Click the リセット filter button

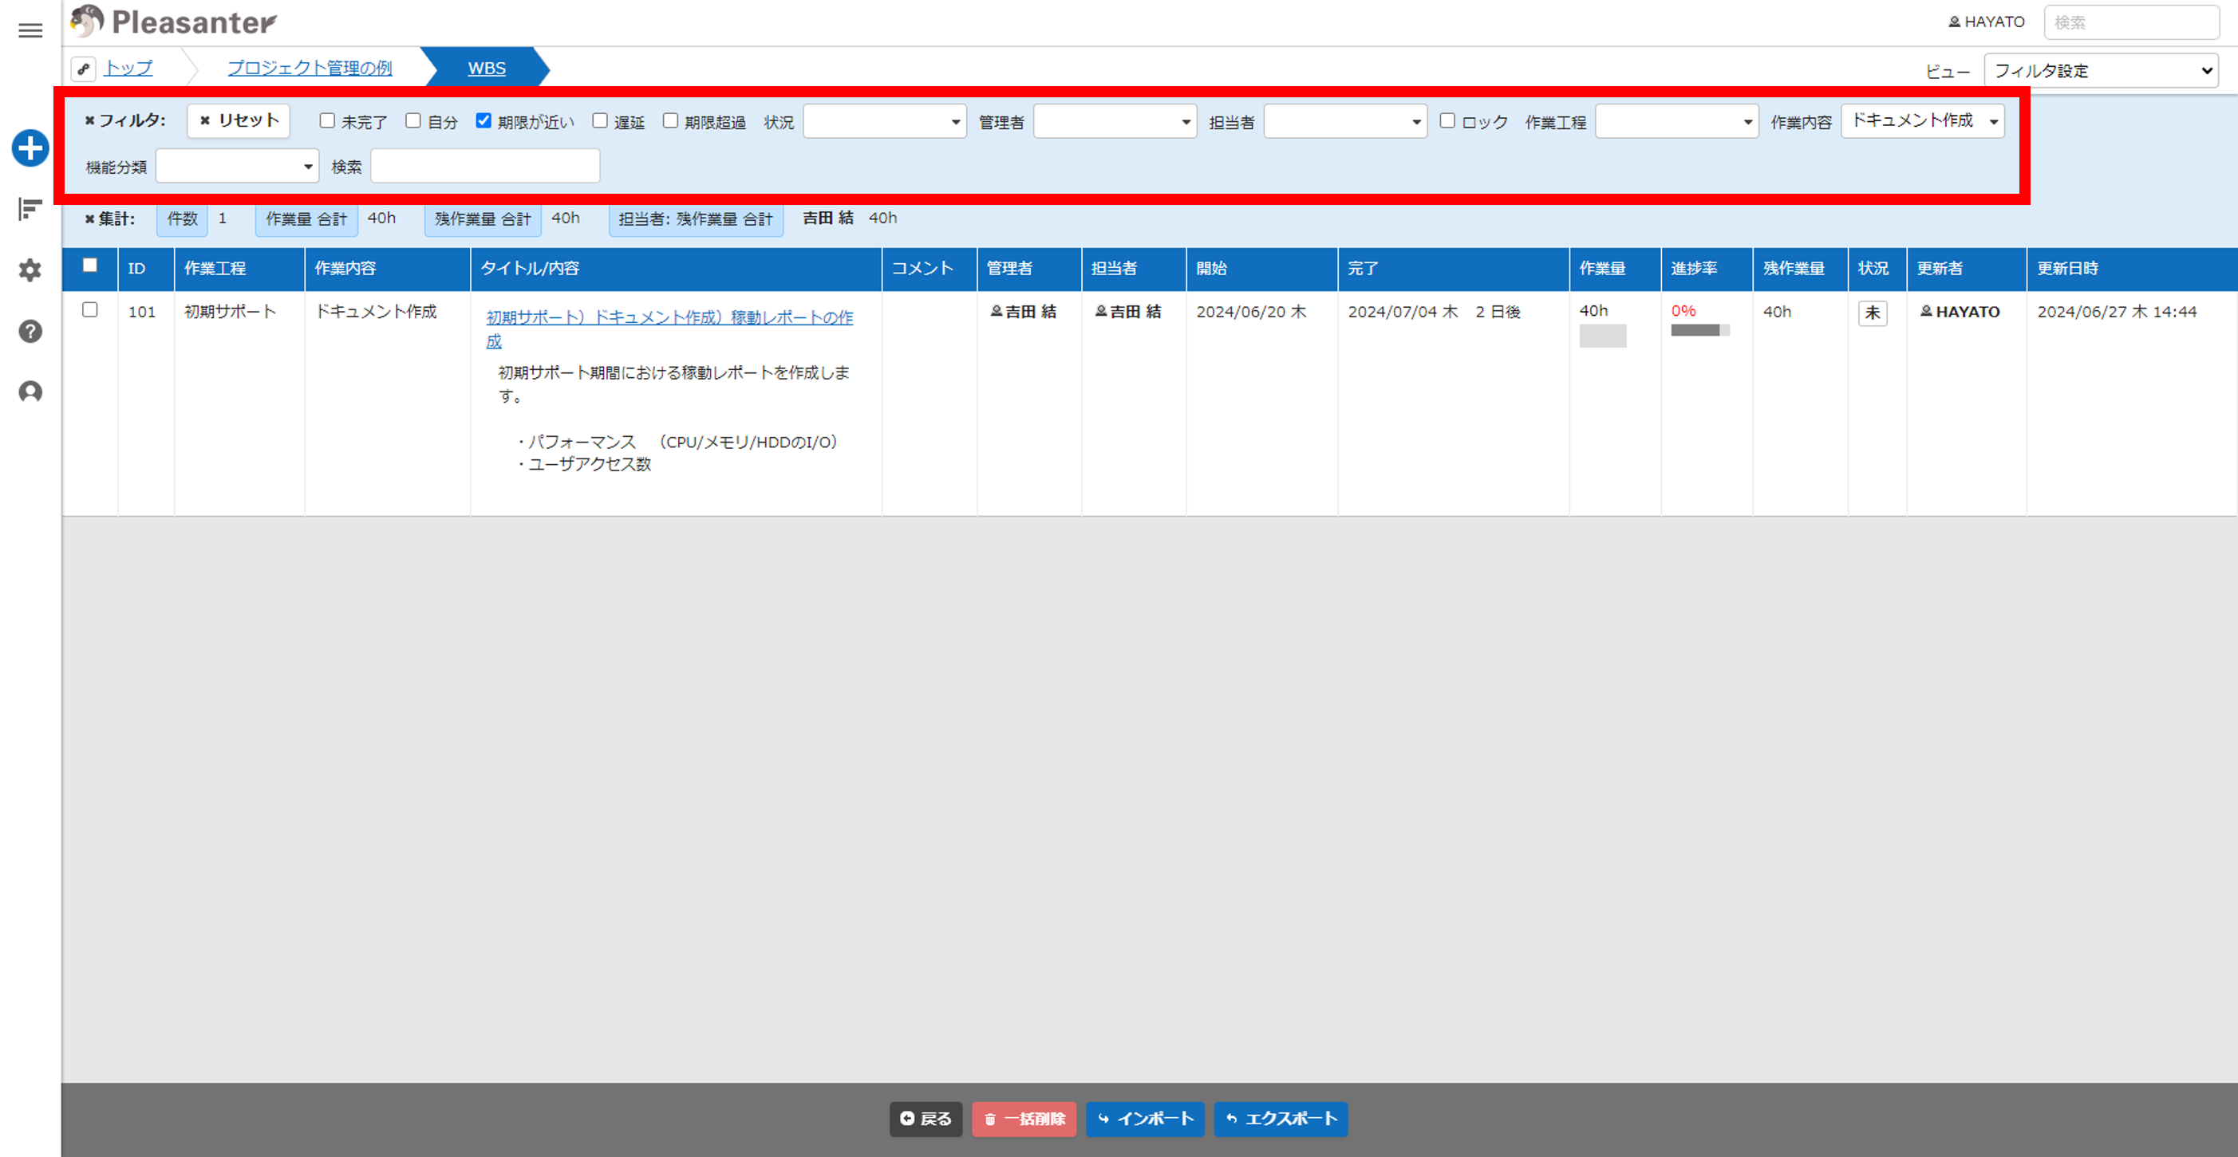[x=238, y=120]
